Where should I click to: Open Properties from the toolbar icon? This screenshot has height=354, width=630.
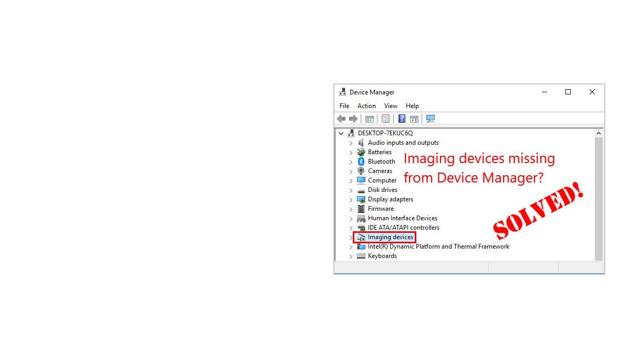coord(385,119)
